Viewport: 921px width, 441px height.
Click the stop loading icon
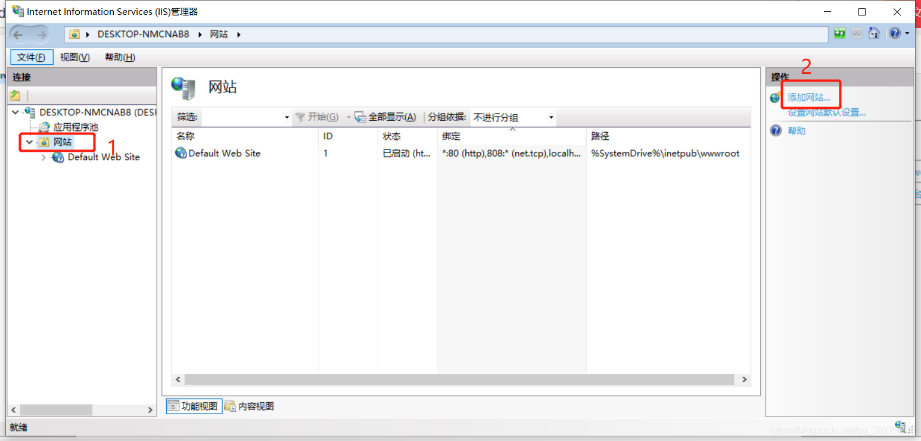(x=857, y=33)
